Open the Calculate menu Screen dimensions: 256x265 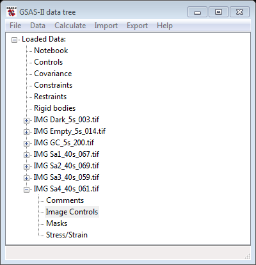click(x=70, y=26)
